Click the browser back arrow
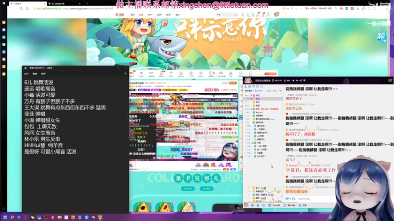 tap(11, 8)
